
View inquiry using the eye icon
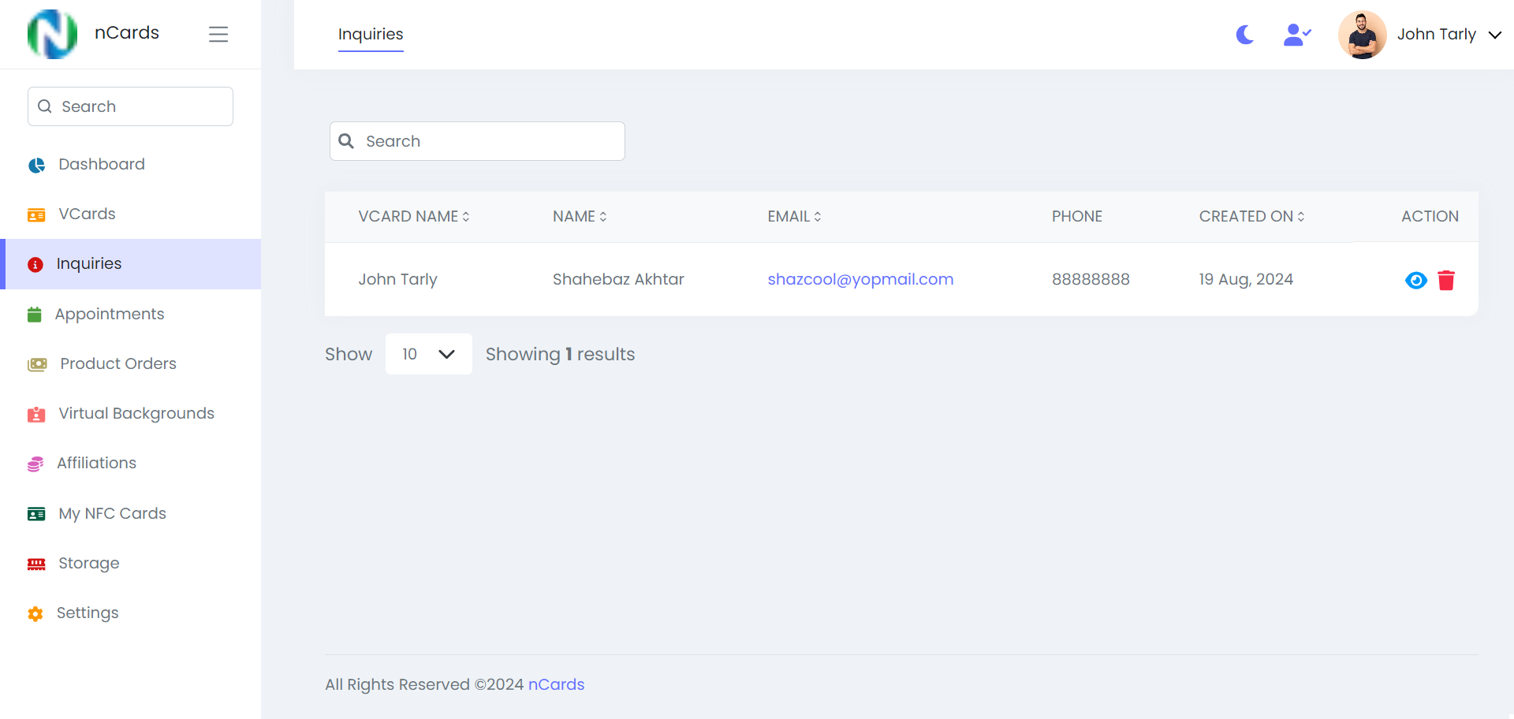pyautogui.click(x=1415, y=281)
